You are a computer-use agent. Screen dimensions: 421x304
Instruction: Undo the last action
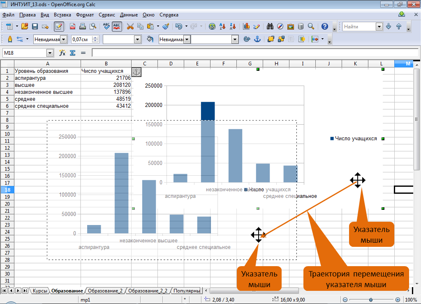[x=178, y=26]
